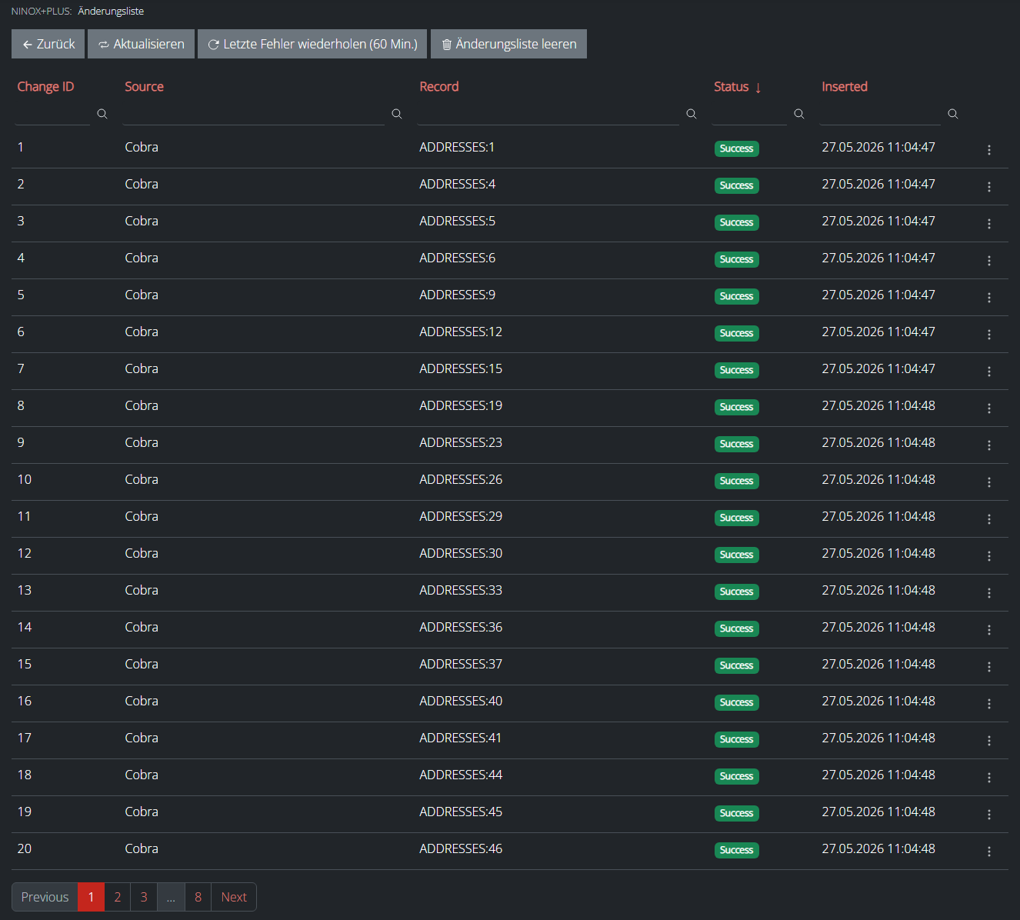Open the three-dot menu for ADDRESSES:4 row
Screen dimensions: 1020x920
[x=989, y=187]
